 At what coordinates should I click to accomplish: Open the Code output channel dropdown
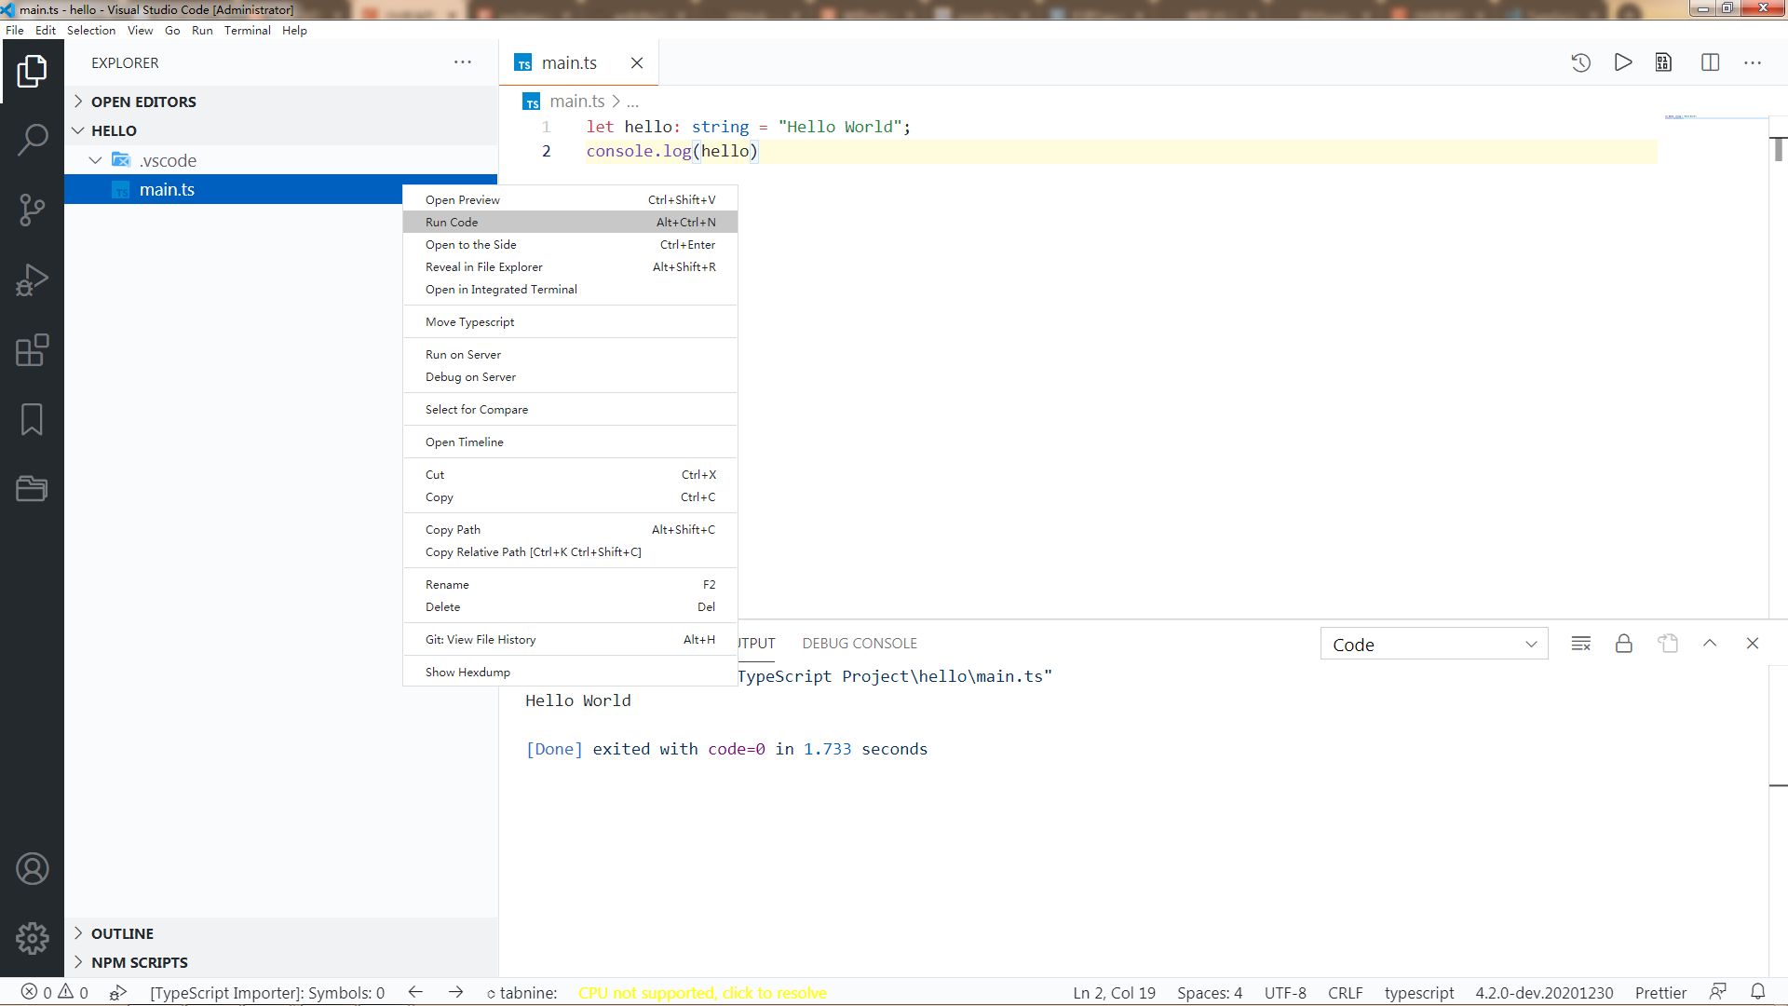[1434, 645]
